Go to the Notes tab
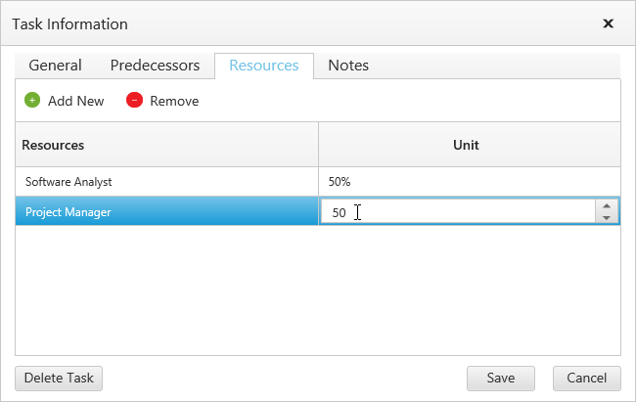This screenshot has height=402, width=636. (x=348, y=66)
